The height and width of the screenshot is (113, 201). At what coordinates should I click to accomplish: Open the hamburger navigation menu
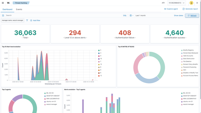coord(3,3)
